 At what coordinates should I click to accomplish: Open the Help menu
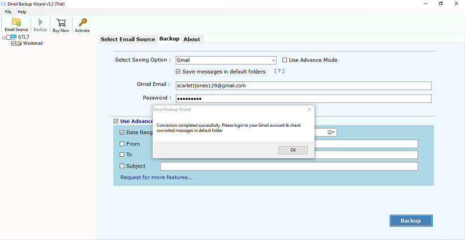tap(22, 11)
